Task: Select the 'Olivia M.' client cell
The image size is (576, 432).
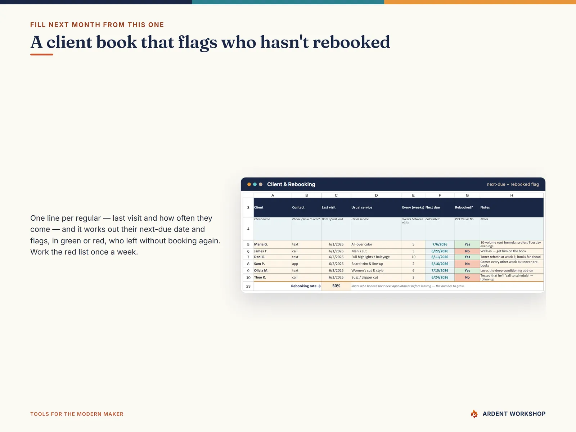Action: click(x=273, y=271)
